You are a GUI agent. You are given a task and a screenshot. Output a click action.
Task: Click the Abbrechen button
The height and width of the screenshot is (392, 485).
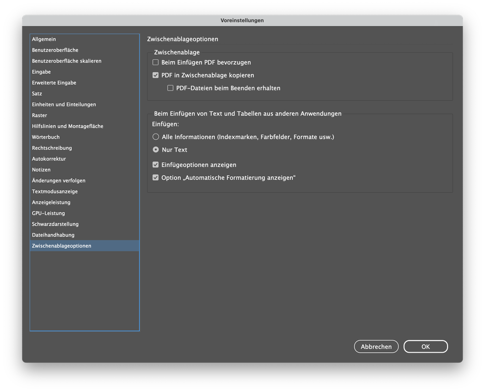[x=376, y=346]
